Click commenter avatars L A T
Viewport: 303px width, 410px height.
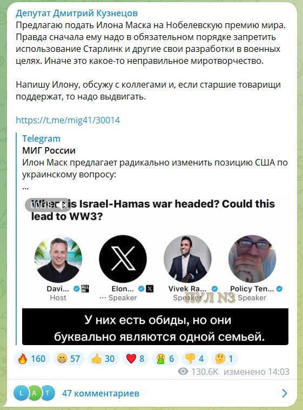[34, 393]
